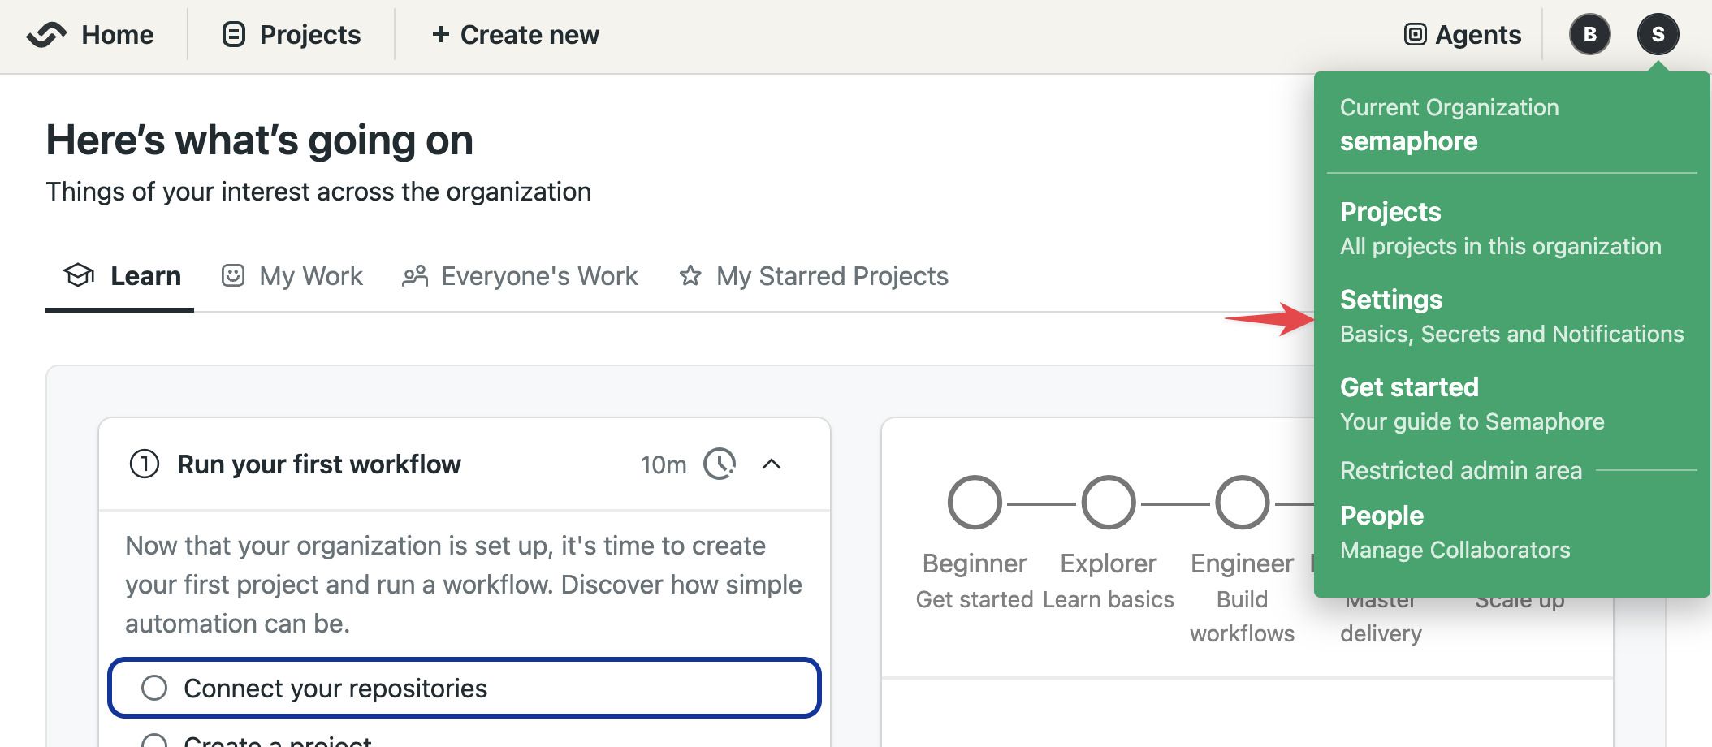Open the B user avatar menu
Image resolution: width=1712 pixels, height=747 pixels.
coord(1590,34)
